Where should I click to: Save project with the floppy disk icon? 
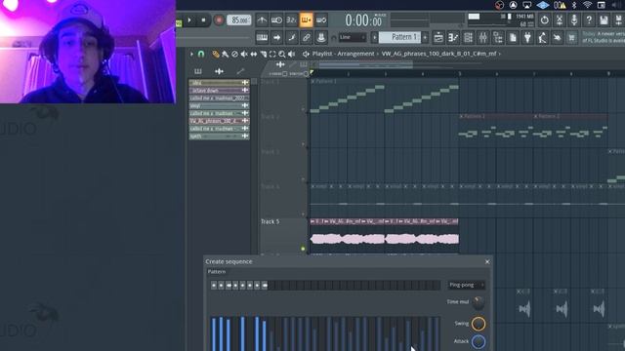(604, 19)
